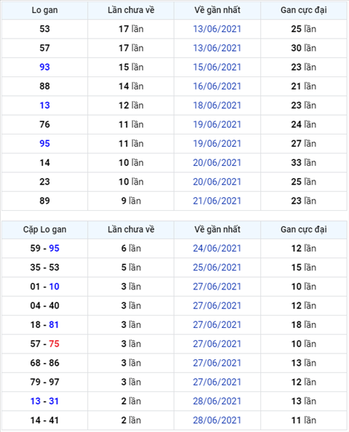Viewport: 349px width, 432px height.
Task: Open the 15/06/2021 date link
Action: tap(217, 67)
